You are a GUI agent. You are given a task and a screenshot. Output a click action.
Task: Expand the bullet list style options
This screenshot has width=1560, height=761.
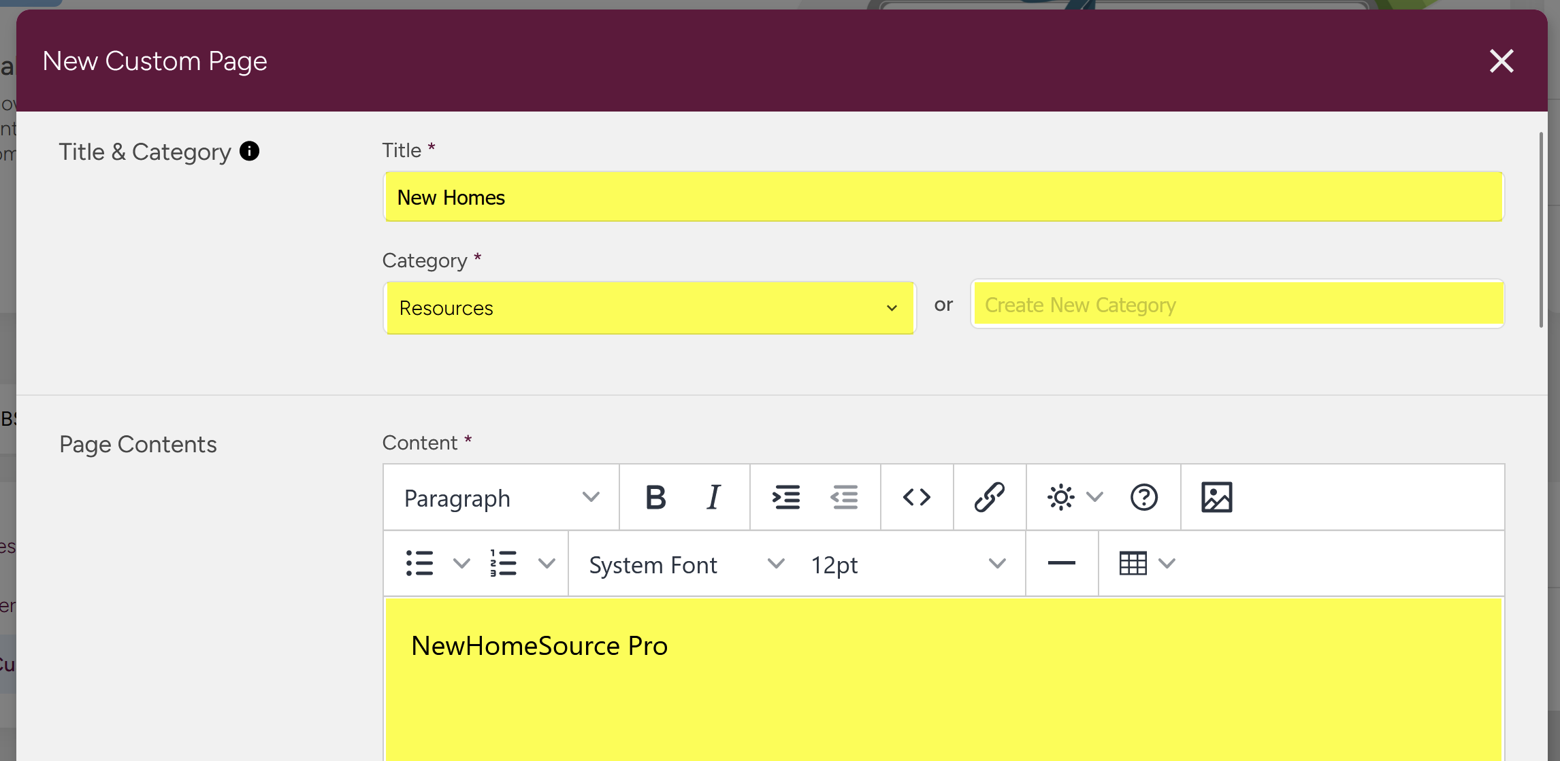point(461,564)
